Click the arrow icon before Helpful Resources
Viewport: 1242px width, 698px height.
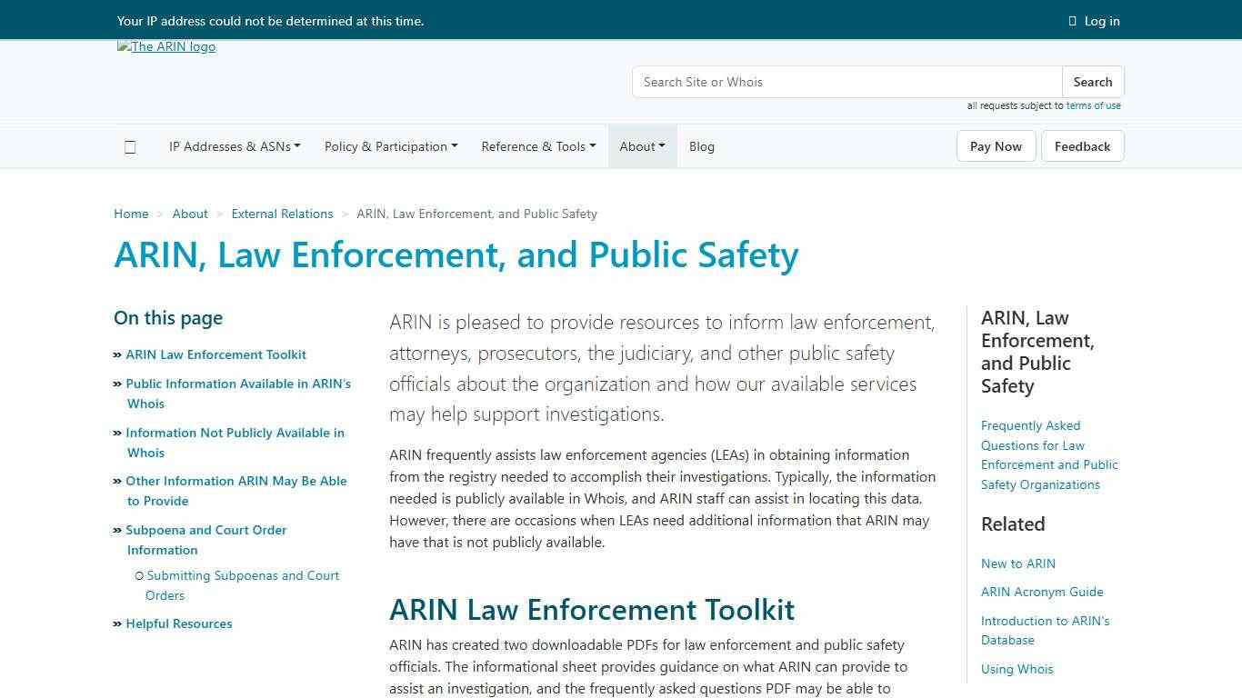tap(117, 623)
